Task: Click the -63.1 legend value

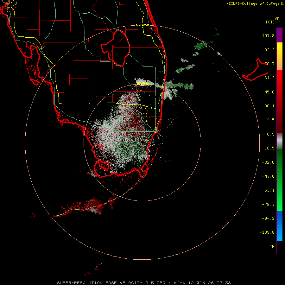Action: [268, 190]
